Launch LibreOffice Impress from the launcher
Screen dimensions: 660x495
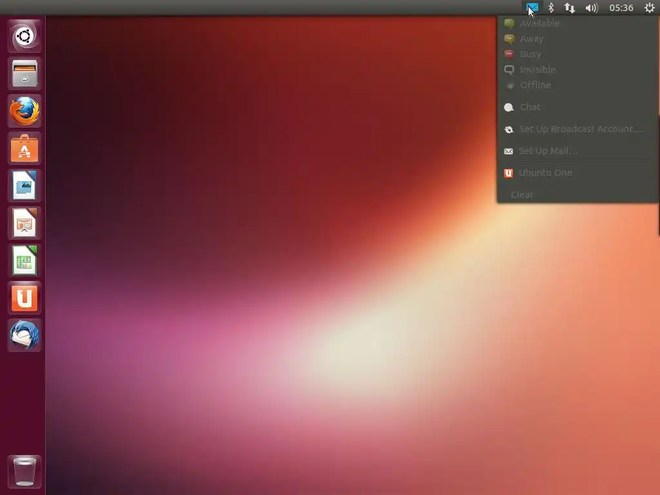coord(24,223)
